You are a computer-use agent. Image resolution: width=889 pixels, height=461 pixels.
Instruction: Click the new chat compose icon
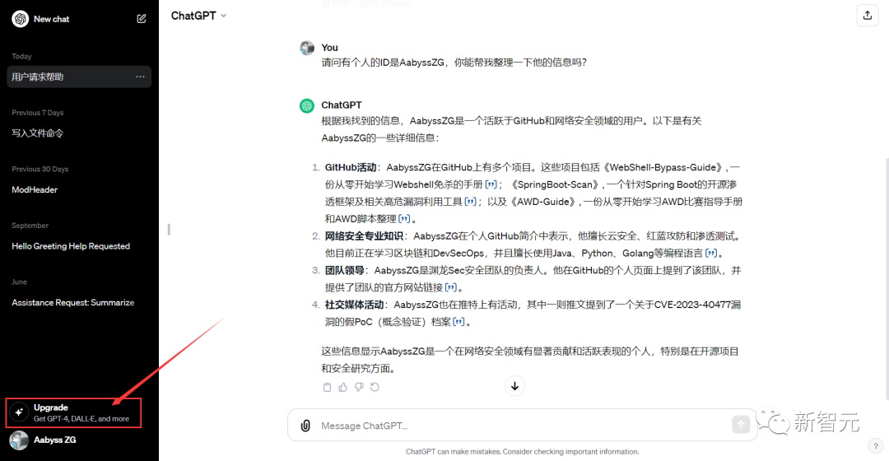click(x=142, y=19)
